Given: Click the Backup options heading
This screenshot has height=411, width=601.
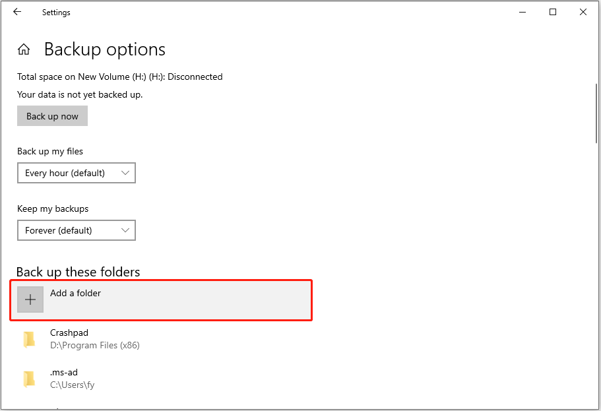Looking at the screenshot, I should [x=104, y=49].
